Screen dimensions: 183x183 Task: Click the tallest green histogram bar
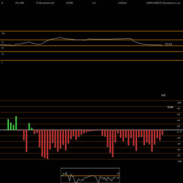point(16,123)
